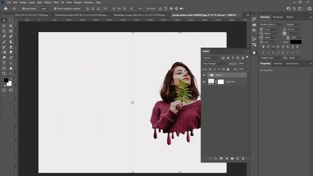Select the Spot Healing Brush tool

11,36
